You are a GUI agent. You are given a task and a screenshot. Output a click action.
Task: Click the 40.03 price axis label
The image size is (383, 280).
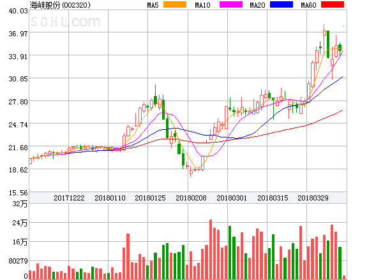click(19, 11)
